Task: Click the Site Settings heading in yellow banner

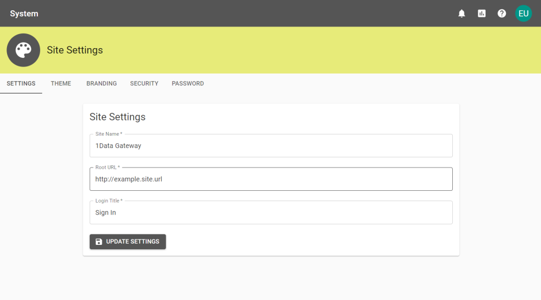Action: pyautogui.click(x=75, y=50)
